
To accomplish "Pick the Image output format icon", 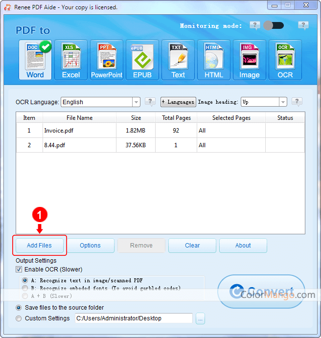I will [x=250, y=60].
